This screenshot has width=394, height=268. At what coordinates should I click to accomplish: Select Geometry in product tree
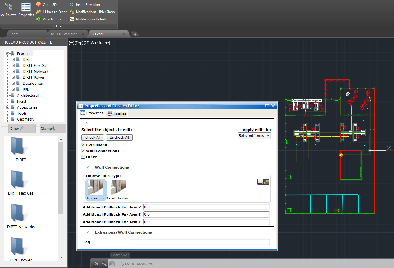pos(25,119)
